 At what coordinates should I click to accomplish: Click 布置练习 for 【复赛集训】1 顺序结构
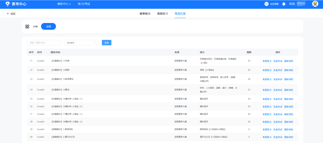[267, 130]
